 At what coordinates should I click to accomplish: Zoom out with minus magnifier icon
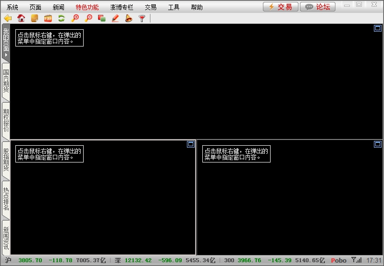(x=88, y=18)
